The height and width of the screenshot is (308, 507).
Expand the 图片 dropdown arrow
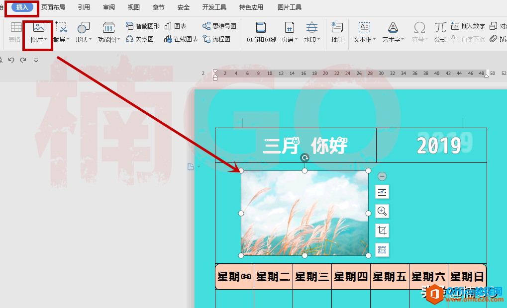point(46,39)
